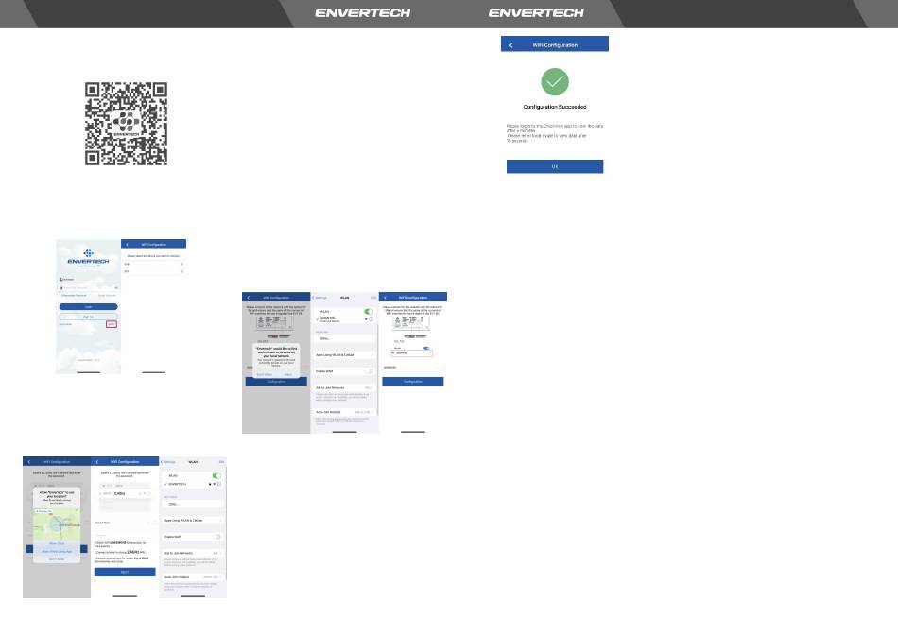Open the upper device row on device selection screen
898x635 pixels.
[x=153, y=264]
